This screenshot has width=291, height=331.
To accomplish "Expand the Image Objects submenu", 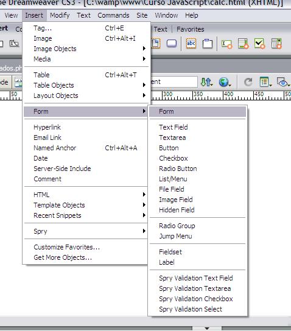I will click(x=86, y=49).
